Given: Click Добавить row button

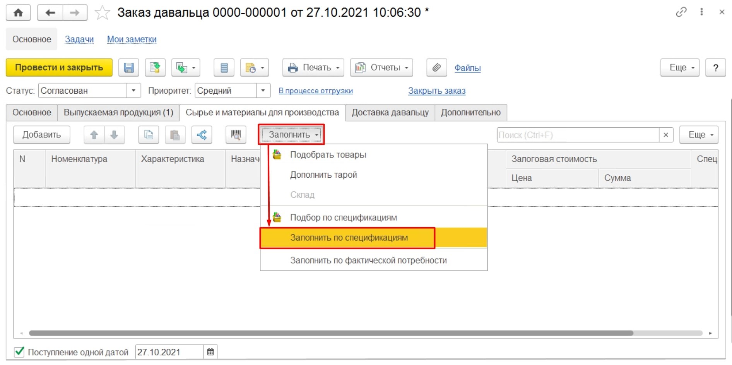Looking at the screenshot, I should [42, 135].
